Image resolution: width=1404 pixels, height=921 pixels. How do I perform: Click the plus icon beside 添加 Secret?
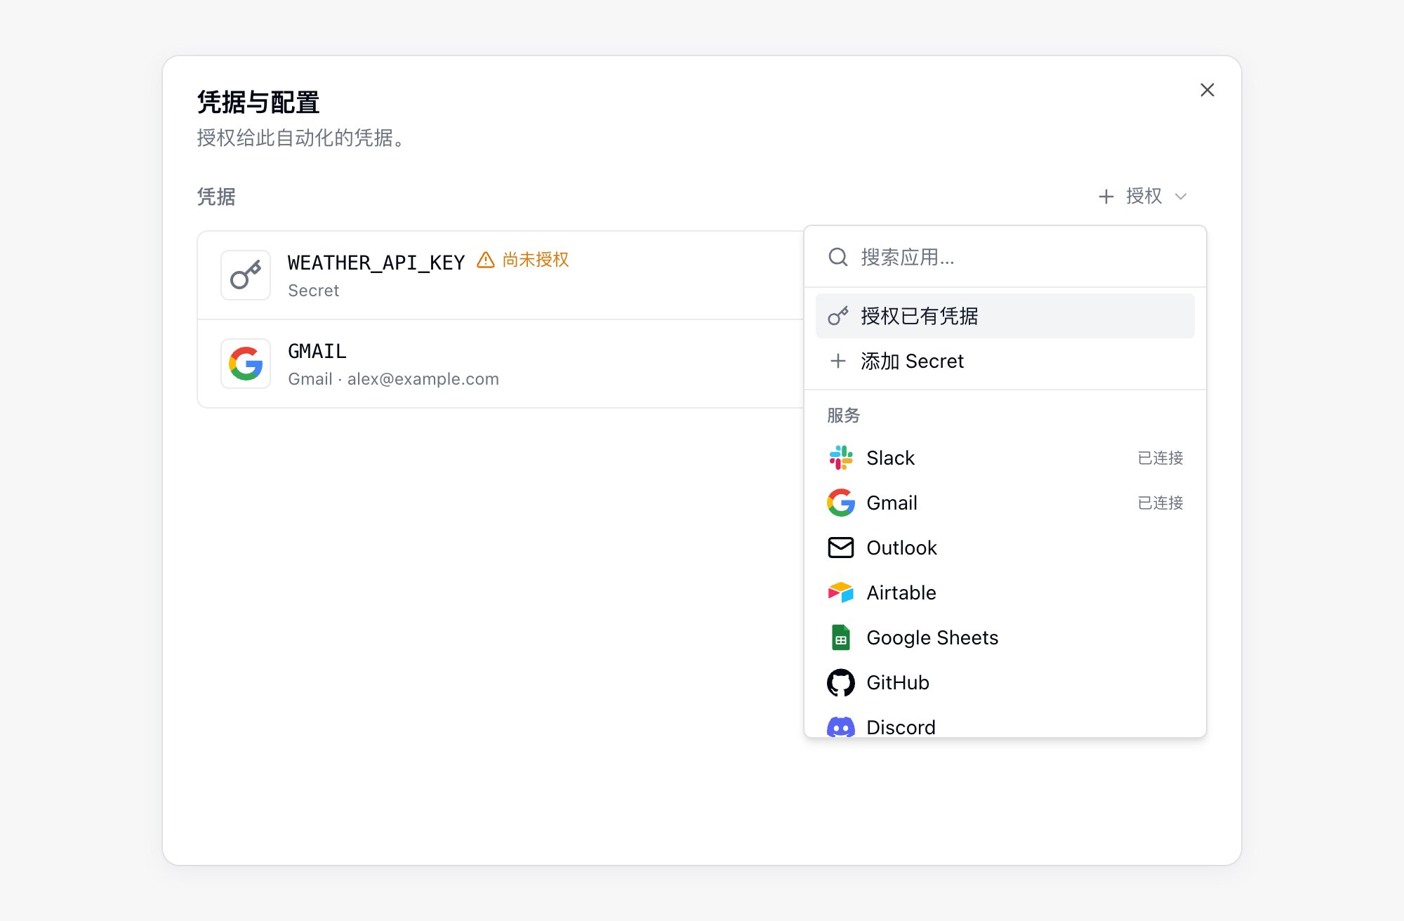(x=838, y=361)
